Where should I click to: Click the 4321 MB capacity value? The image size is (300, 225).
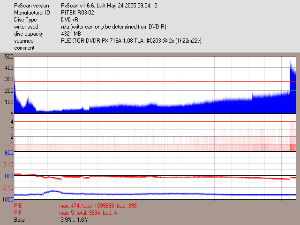pyautogui.click(x=71, y=34)
